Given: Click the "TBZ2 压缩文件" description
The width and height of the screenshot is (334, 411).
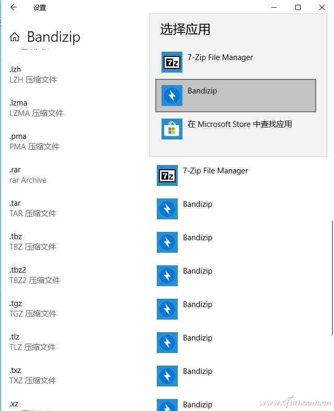Looking at the screenshot, I should pos(35,280).
